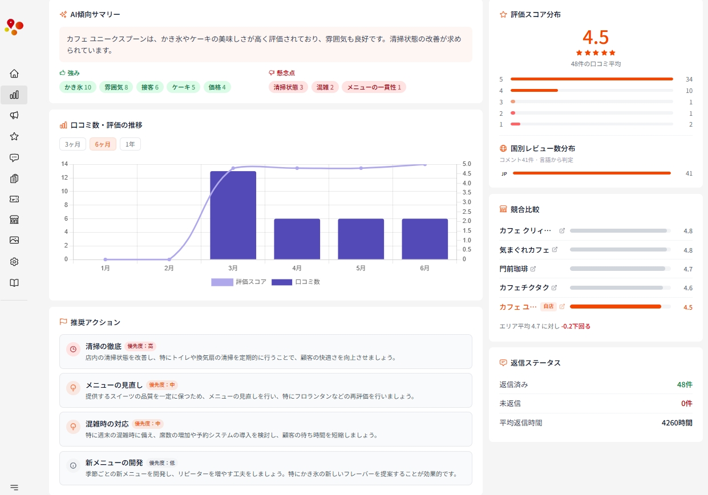The width and height of the screenshot is (708, 495).
Task: Click the April review count bar
Action: 297,239
